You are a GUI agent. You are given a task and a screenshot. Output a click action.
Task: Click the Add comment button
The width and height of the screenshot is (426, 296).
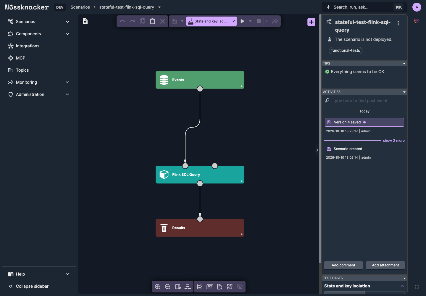pos(343,265)
